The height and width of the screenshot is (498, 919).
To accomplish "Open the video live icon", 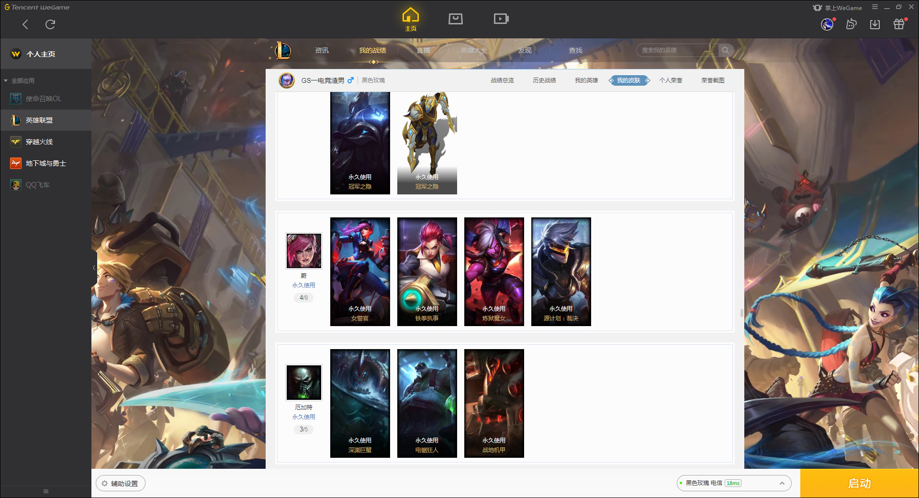I will [x=501, y=19].
